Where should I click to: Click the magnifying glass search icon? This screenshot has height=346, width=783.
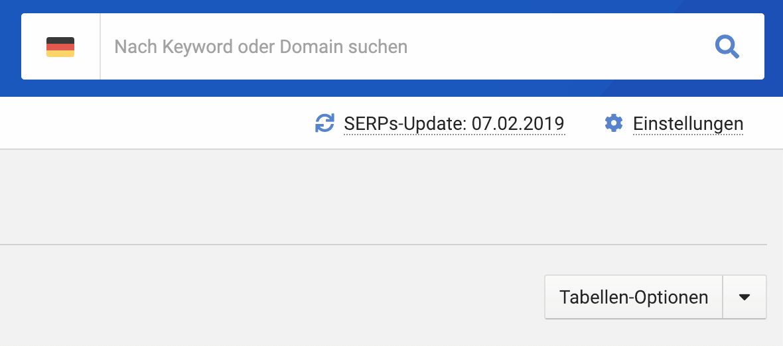(x=727, y=47)
